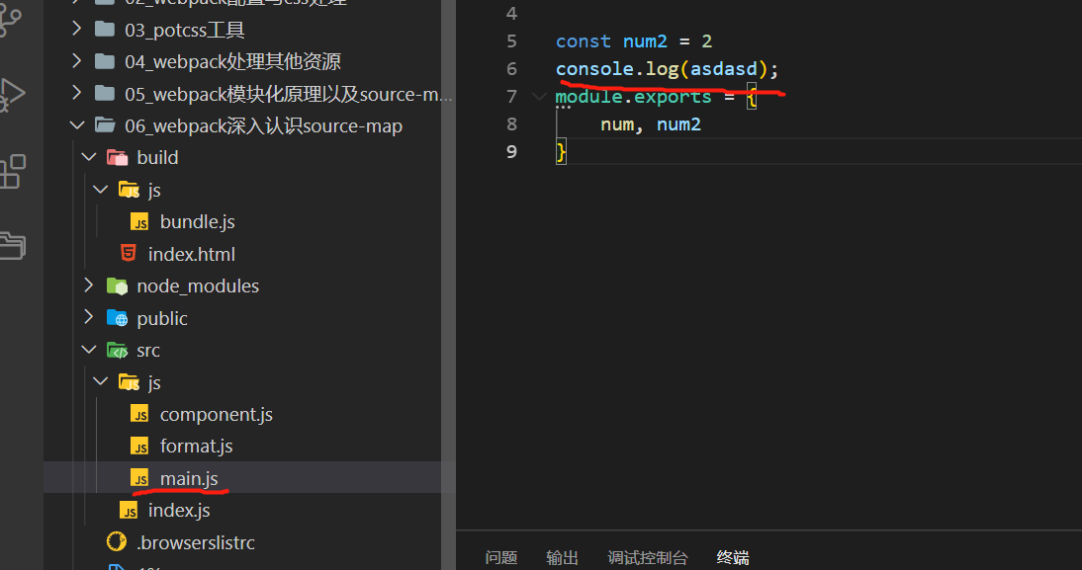The width and height of the screenshot is (1082, 570).
Task: Click the src folder icon
Action: 117,350
